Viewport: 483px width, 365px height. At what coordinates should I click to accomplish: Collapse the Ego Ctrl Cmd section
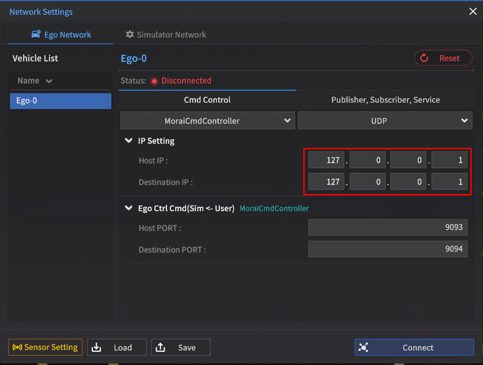pyautogui.click(x=129, y=209)
